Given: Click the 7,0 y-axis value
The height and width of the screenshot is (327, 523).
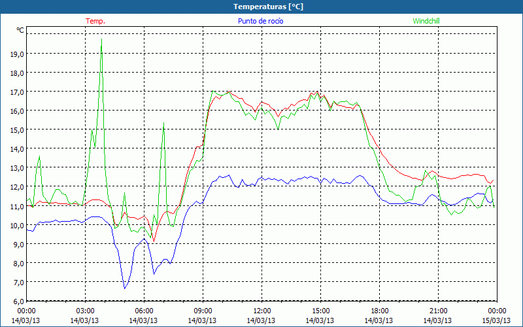Looking at the screenshot, I should click(18, 283).
